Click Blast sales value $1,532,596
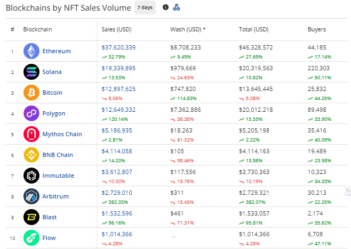 (x=117, y=213)
